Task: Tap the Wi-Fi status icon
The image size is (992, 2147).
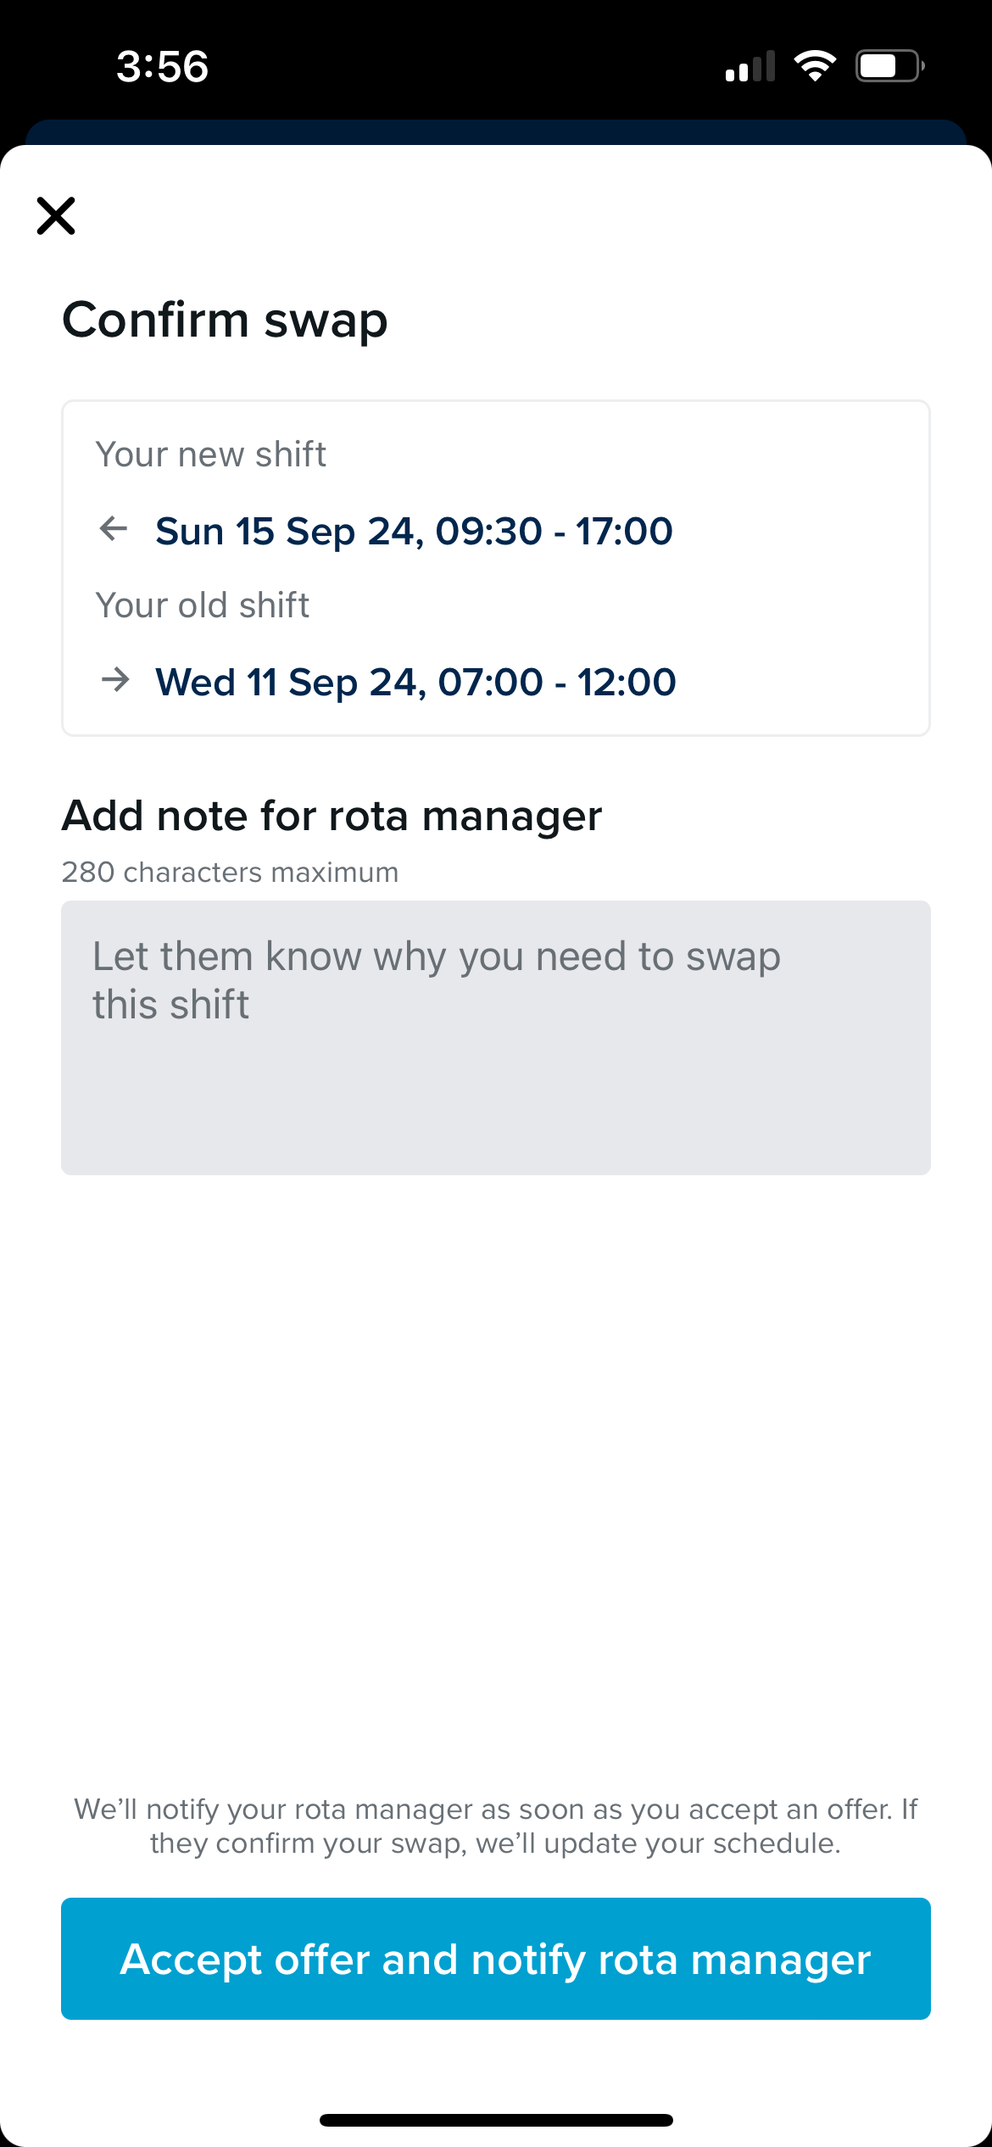Action: tap(814, 66)
